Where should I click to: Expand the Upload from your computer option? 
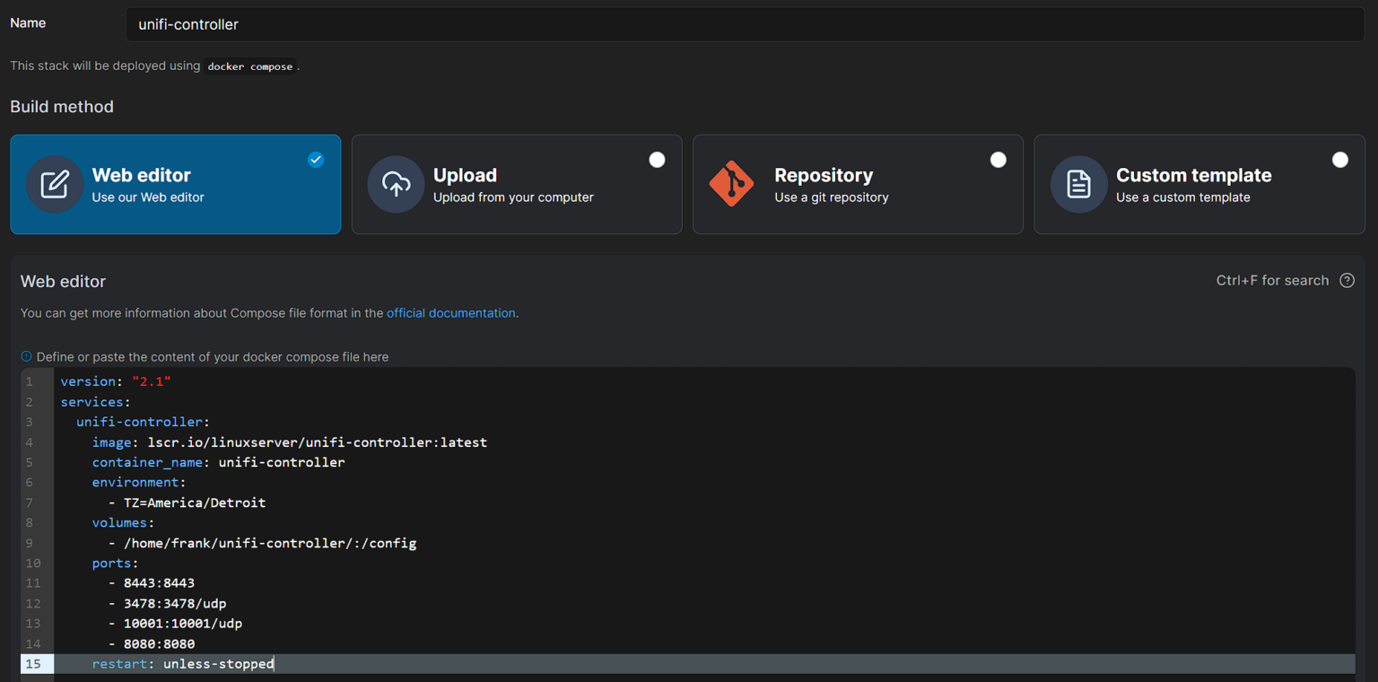point(517,184)
